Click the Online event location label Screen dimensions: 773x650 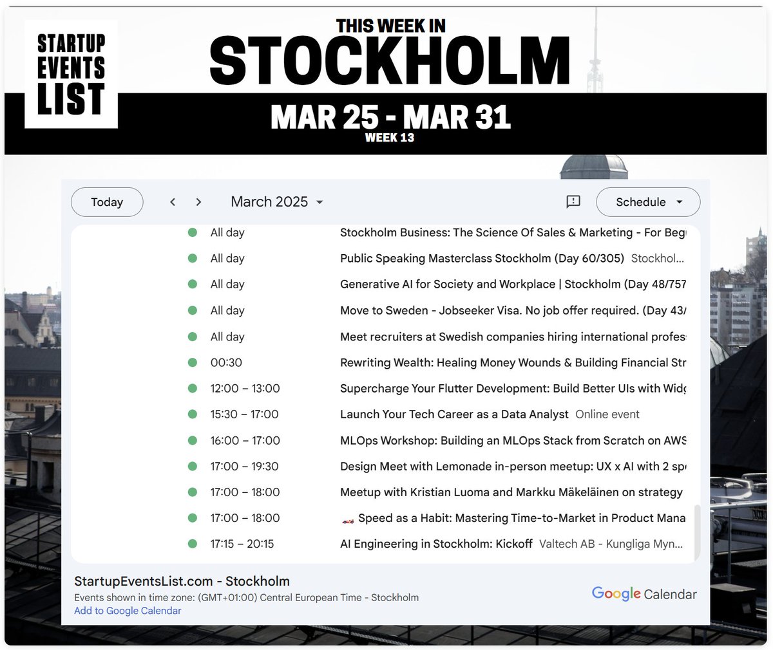(607, 414)
